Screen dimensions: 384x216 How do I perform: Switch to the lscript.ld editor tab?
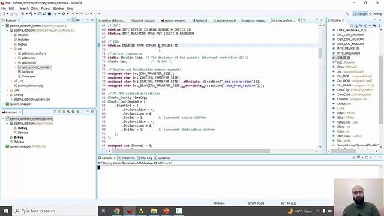point(200,20)
